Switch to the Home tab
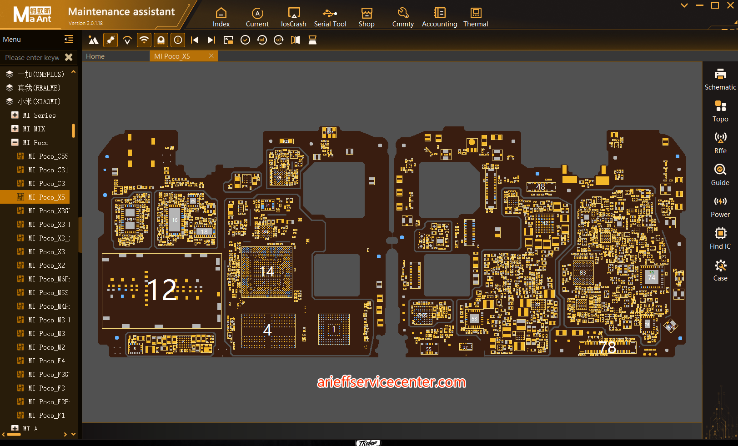 click(x=95, y=56)
